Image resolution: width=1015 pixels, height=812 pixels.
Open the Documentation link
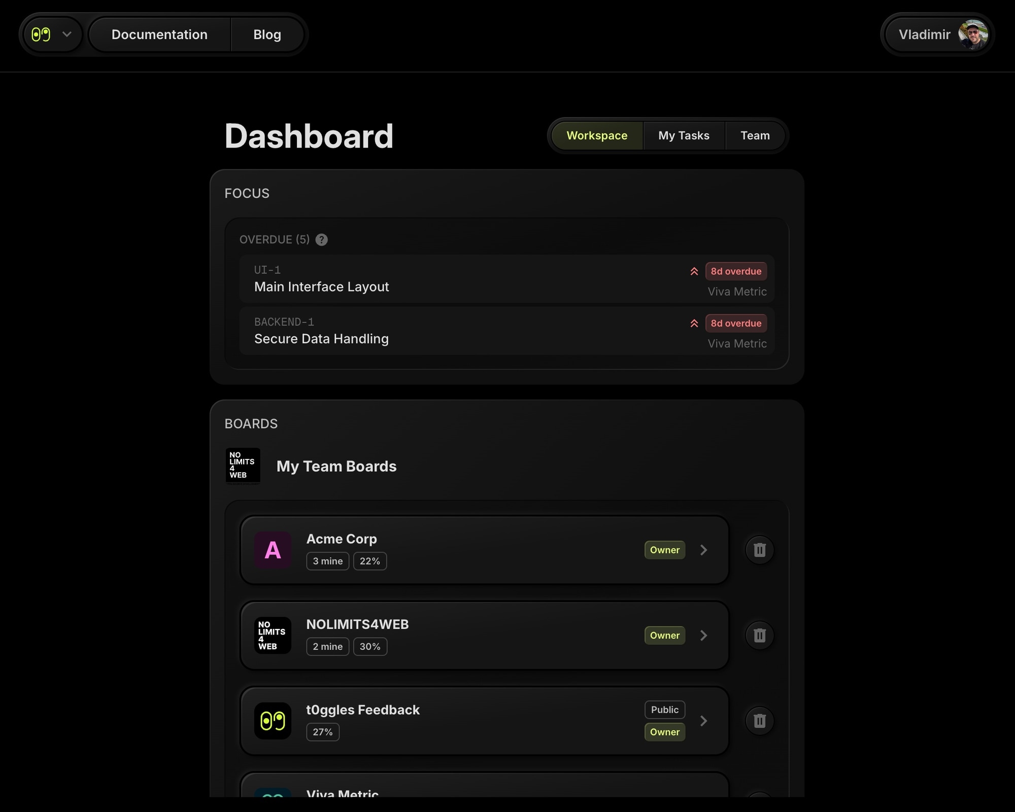(x=159, y=34)
